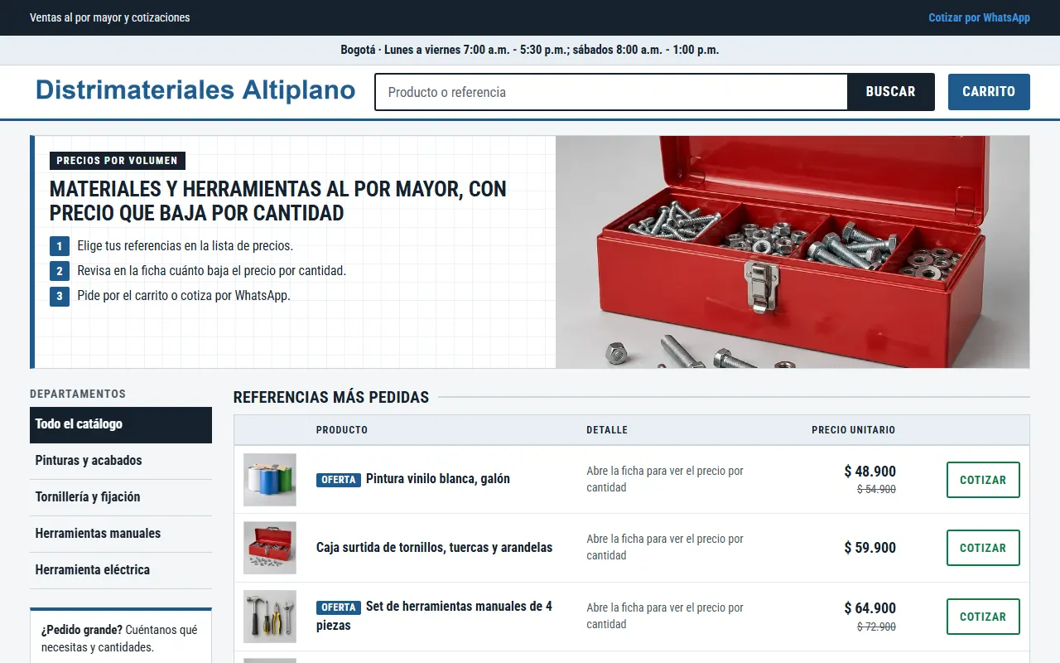Open the Cotizar por WhatsApp link

(979, 17)
